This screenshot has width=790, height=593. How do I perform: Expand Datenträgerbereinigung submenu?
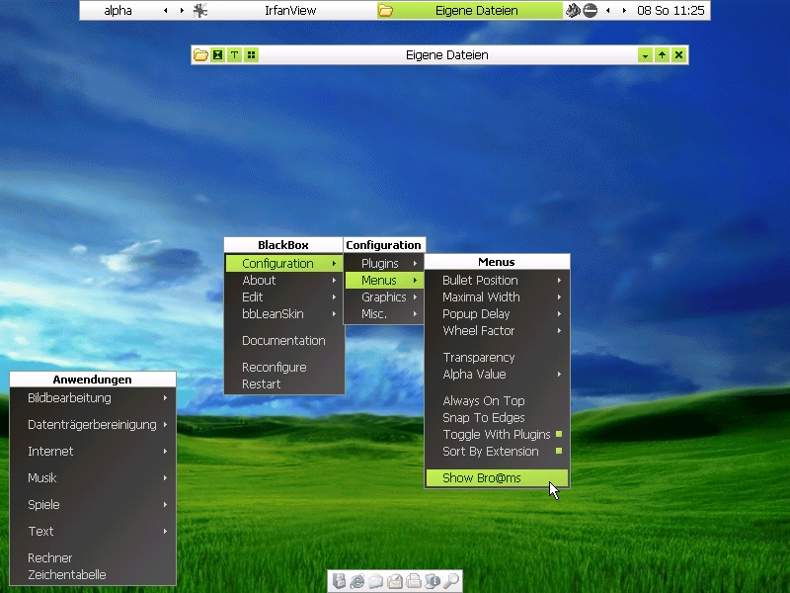coord(93,425)
